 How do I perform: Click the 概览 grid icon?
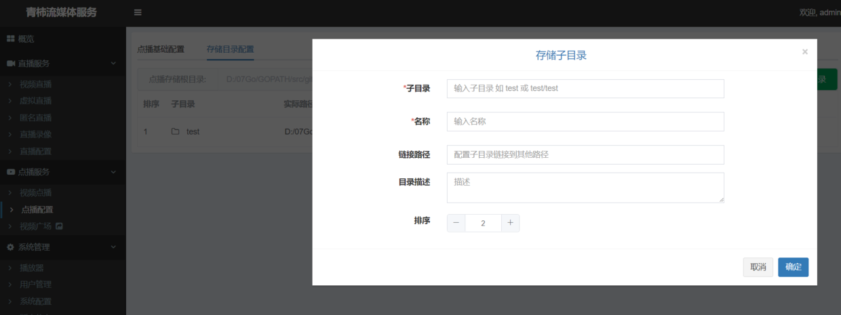(x=10, y=39)
